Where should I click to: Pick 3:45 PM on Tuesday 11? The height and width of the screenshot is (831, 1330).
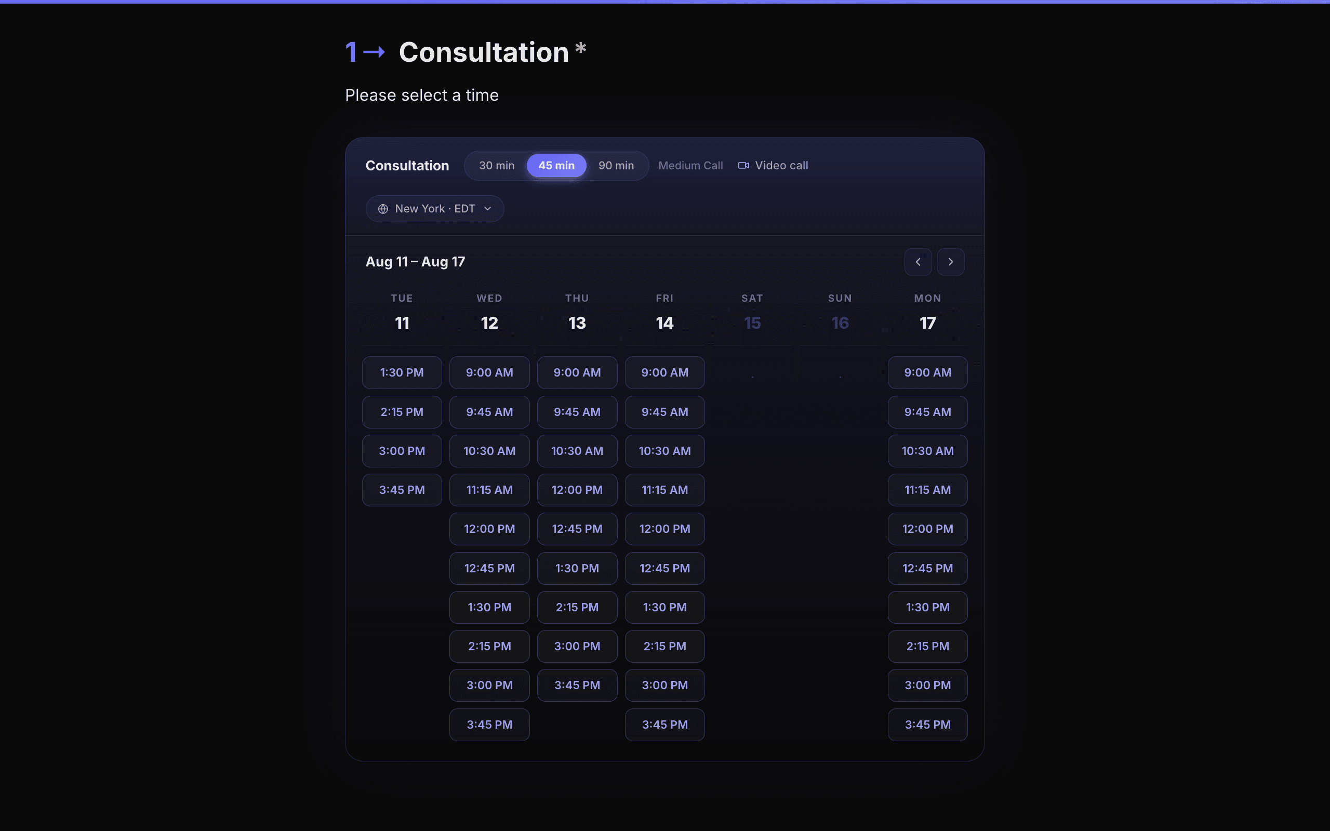coord(402,490)
